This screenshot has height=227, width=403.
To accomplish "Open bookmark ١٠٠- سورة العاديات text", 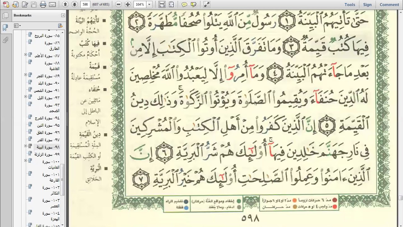I will point(51,165).
